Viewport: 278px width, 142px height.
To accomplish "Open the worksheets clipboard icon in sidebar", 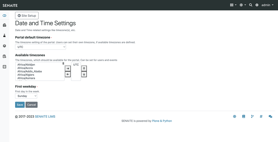I will [x=5, y=56].
